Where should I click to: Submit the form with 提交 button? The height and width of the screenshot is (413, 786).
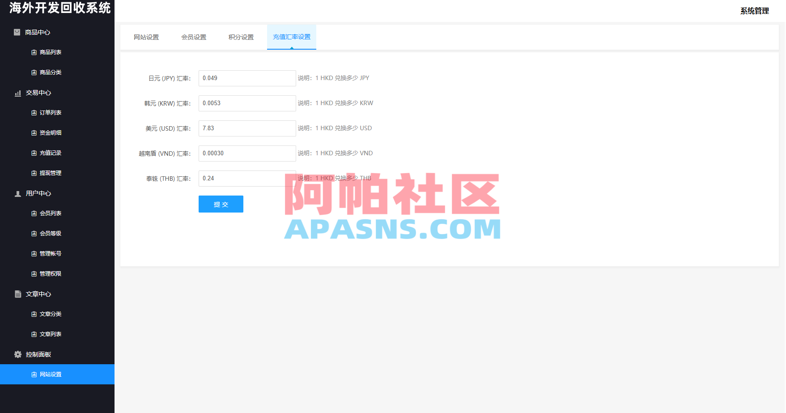pyautogui.click(x=221, y=204)
